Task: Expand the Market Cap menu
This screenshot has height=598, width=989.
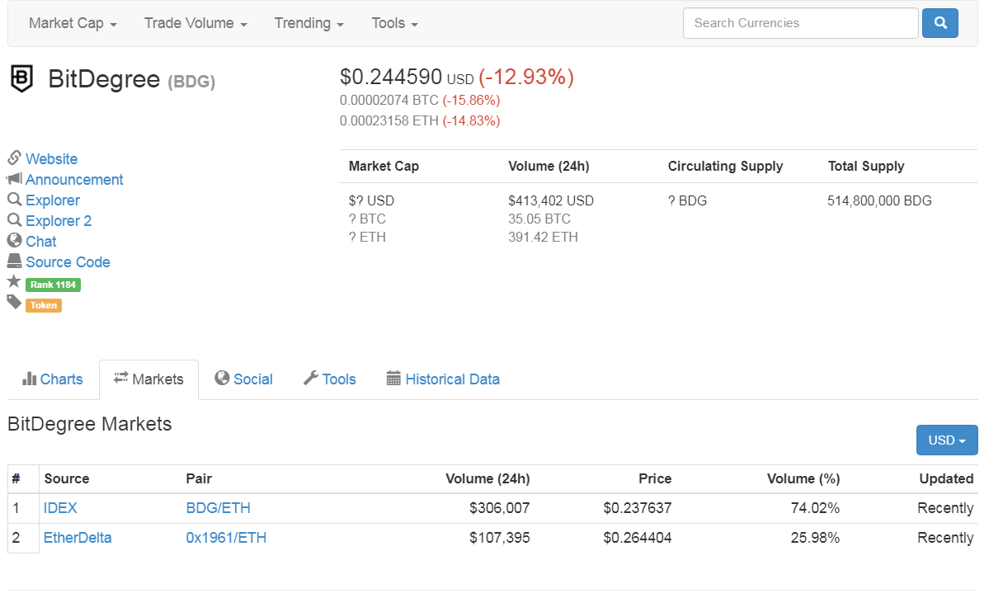Action: (73, 23)
